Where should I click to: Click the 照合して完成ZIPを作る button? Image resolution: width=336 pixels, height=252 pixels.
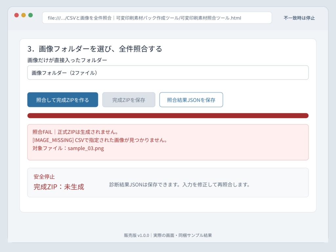coord(63,100)
